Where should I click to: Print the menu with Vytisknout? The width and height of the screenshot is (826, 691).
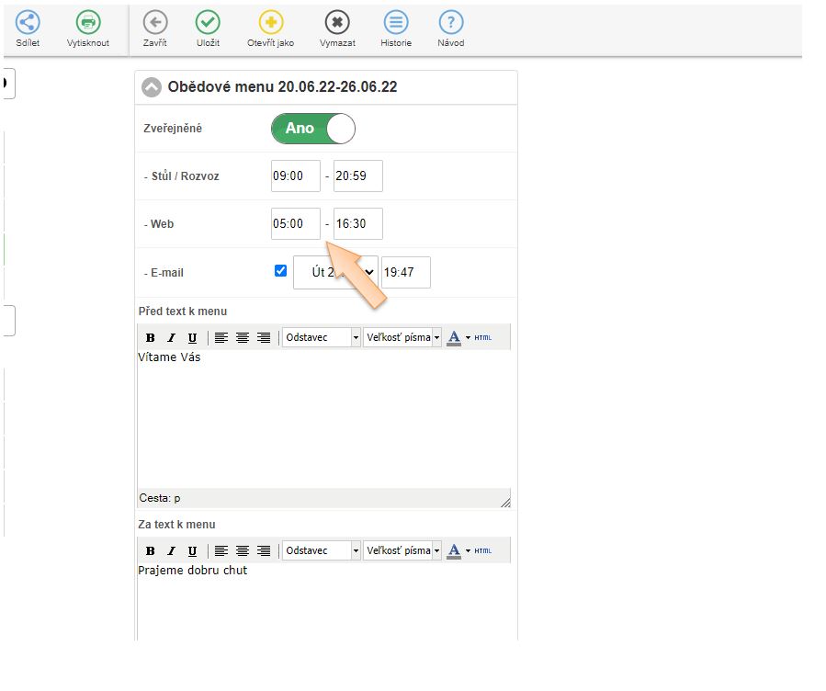point(87,23)
